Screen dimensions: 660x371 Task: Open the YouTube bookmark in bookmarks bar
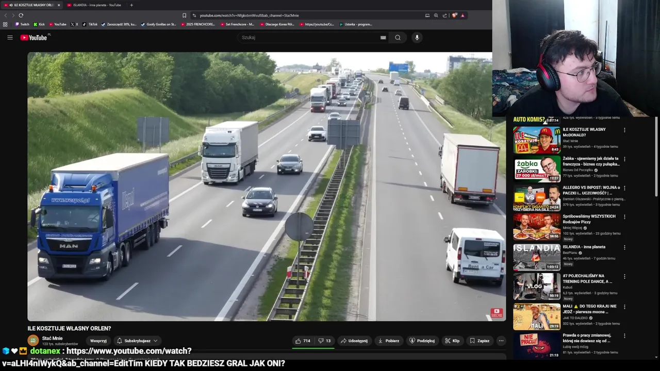click(58, 24)
